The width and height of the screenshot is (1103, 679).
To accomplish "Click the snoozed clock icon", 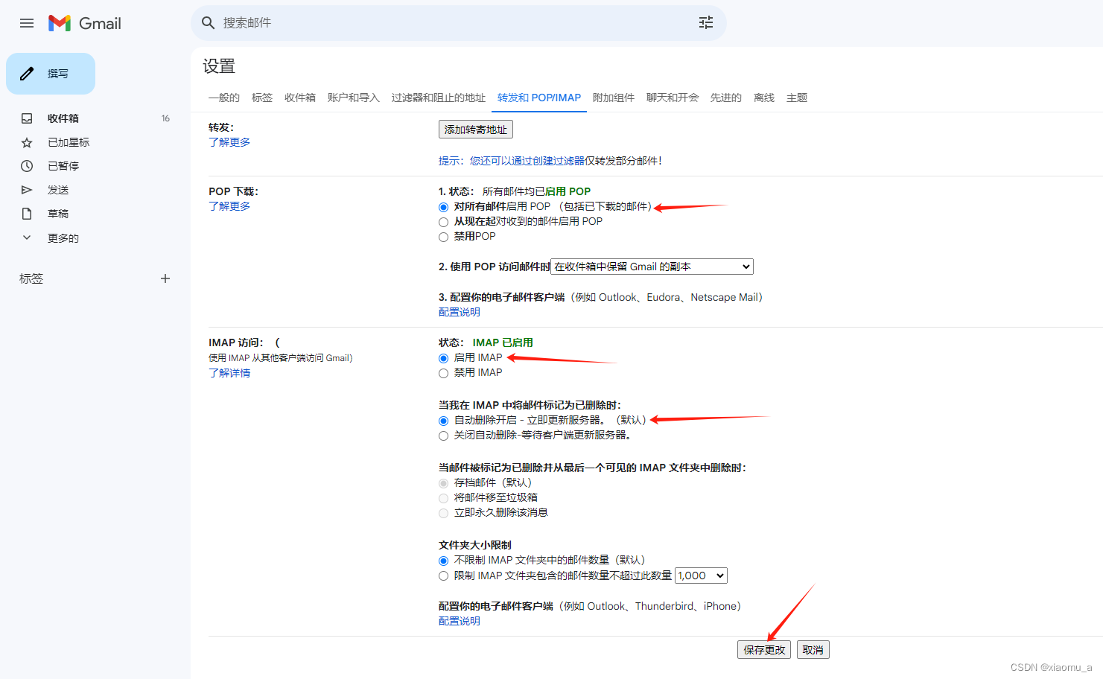I will point(27,166).
